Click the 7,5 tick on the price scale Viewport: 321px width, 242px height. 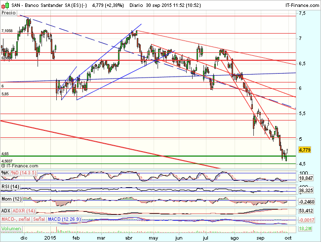302,13
